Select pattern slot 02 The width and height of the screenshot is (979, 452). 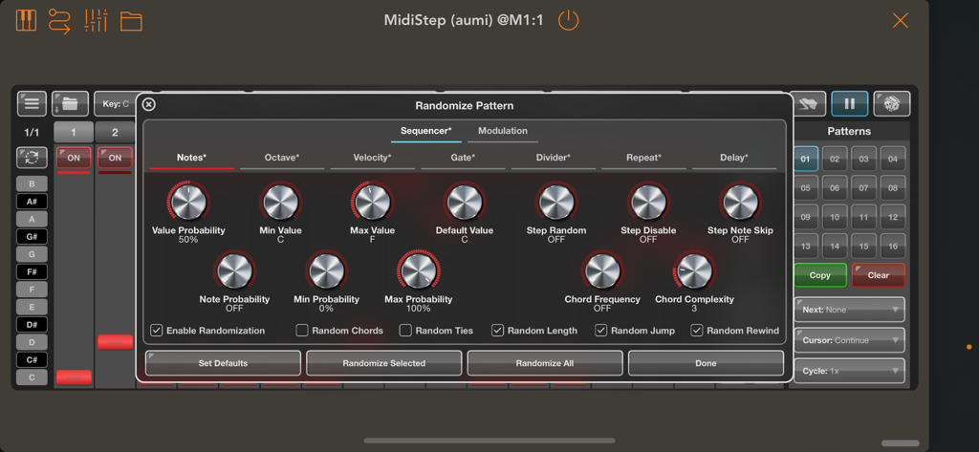tap(835, 159)
